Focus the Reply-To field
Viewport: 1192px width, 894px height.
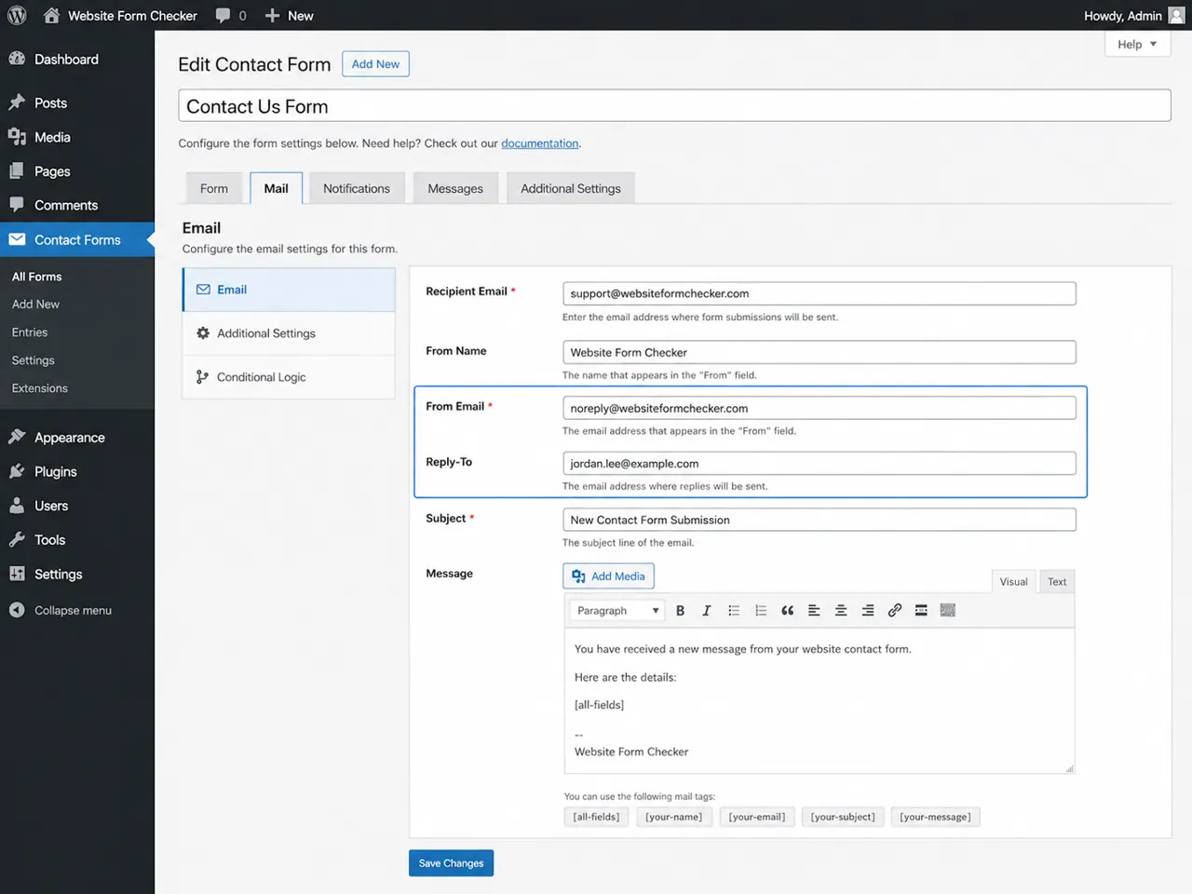point(819,464)
